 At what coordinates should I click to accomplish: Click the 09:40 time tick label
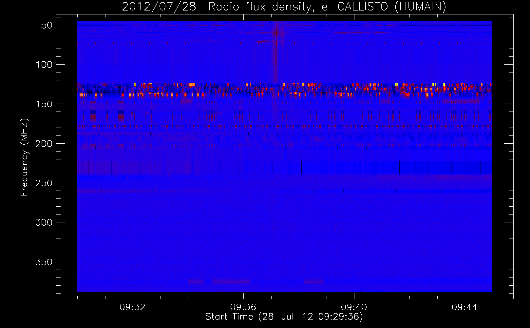354,307
